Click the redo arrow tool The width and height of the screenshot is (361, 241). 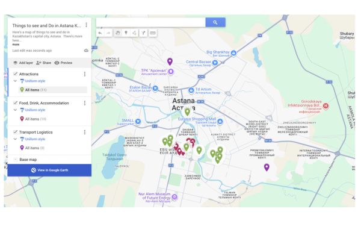point(108,33)
